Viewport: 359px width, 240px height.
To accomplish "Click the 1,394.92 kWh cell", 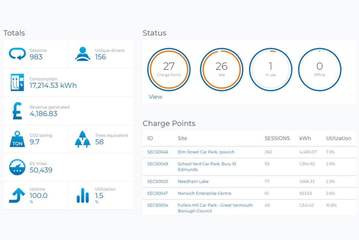I will [x=308, y=164].
